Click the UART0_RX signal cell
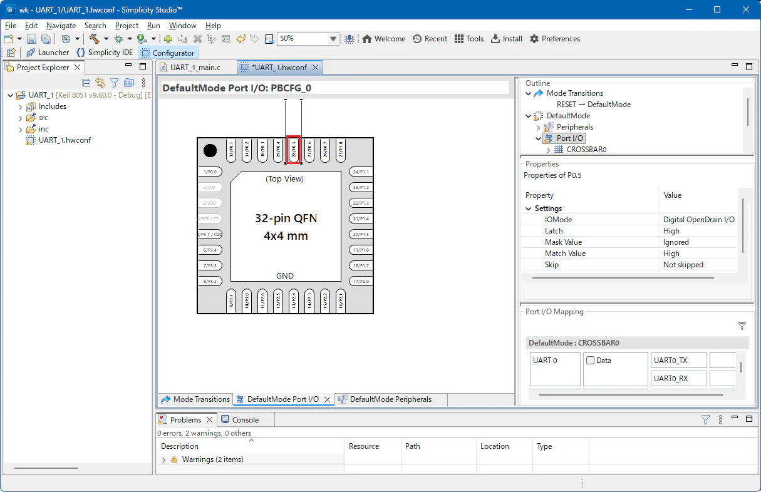Viewport: 761px width, 492px height. (679, 379)
